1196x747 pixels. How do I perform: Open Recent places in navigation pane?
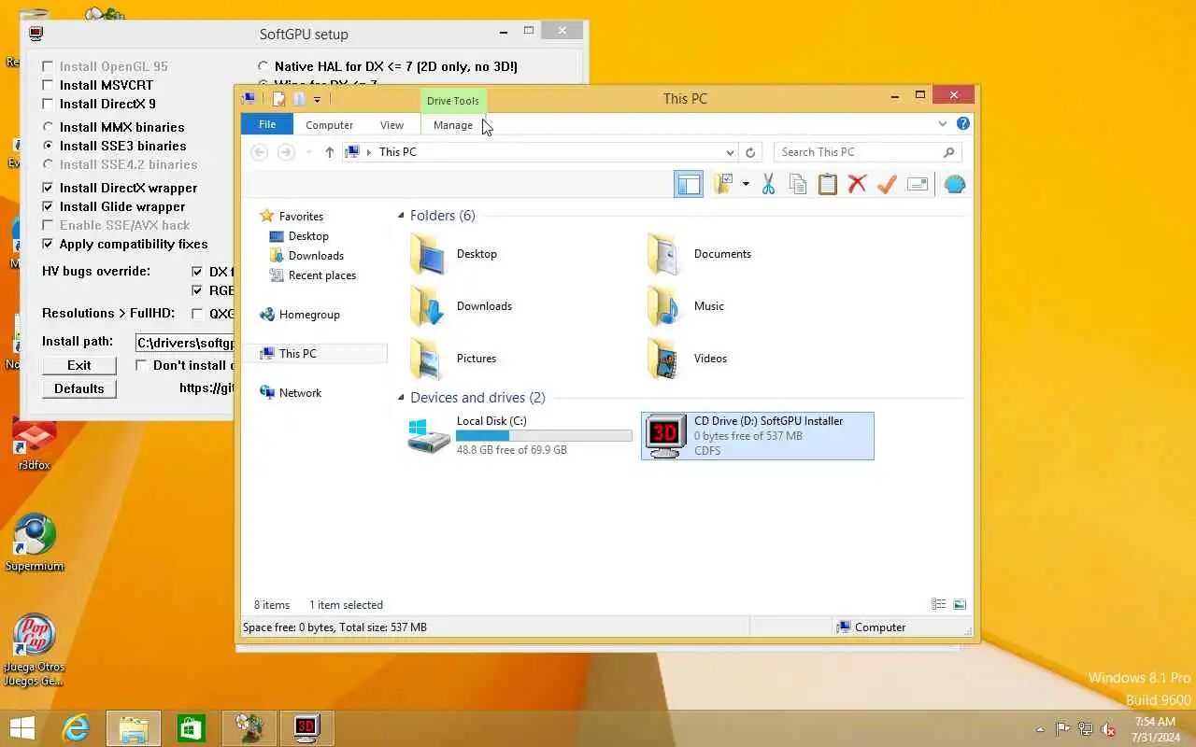click(321, 275)
